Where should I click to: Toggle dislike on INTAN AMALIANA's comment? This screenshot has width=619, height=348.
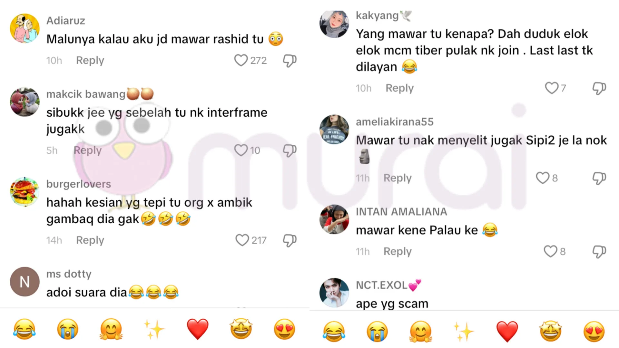pos(599,251)
